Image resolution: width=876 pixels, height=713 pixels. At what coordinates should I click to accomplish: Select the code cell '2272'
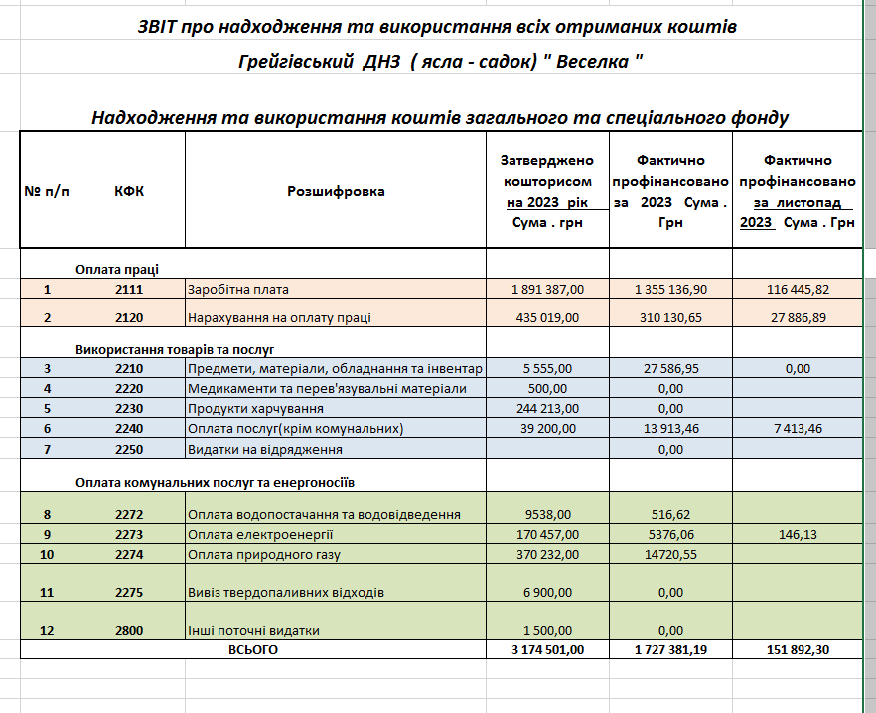129,507
